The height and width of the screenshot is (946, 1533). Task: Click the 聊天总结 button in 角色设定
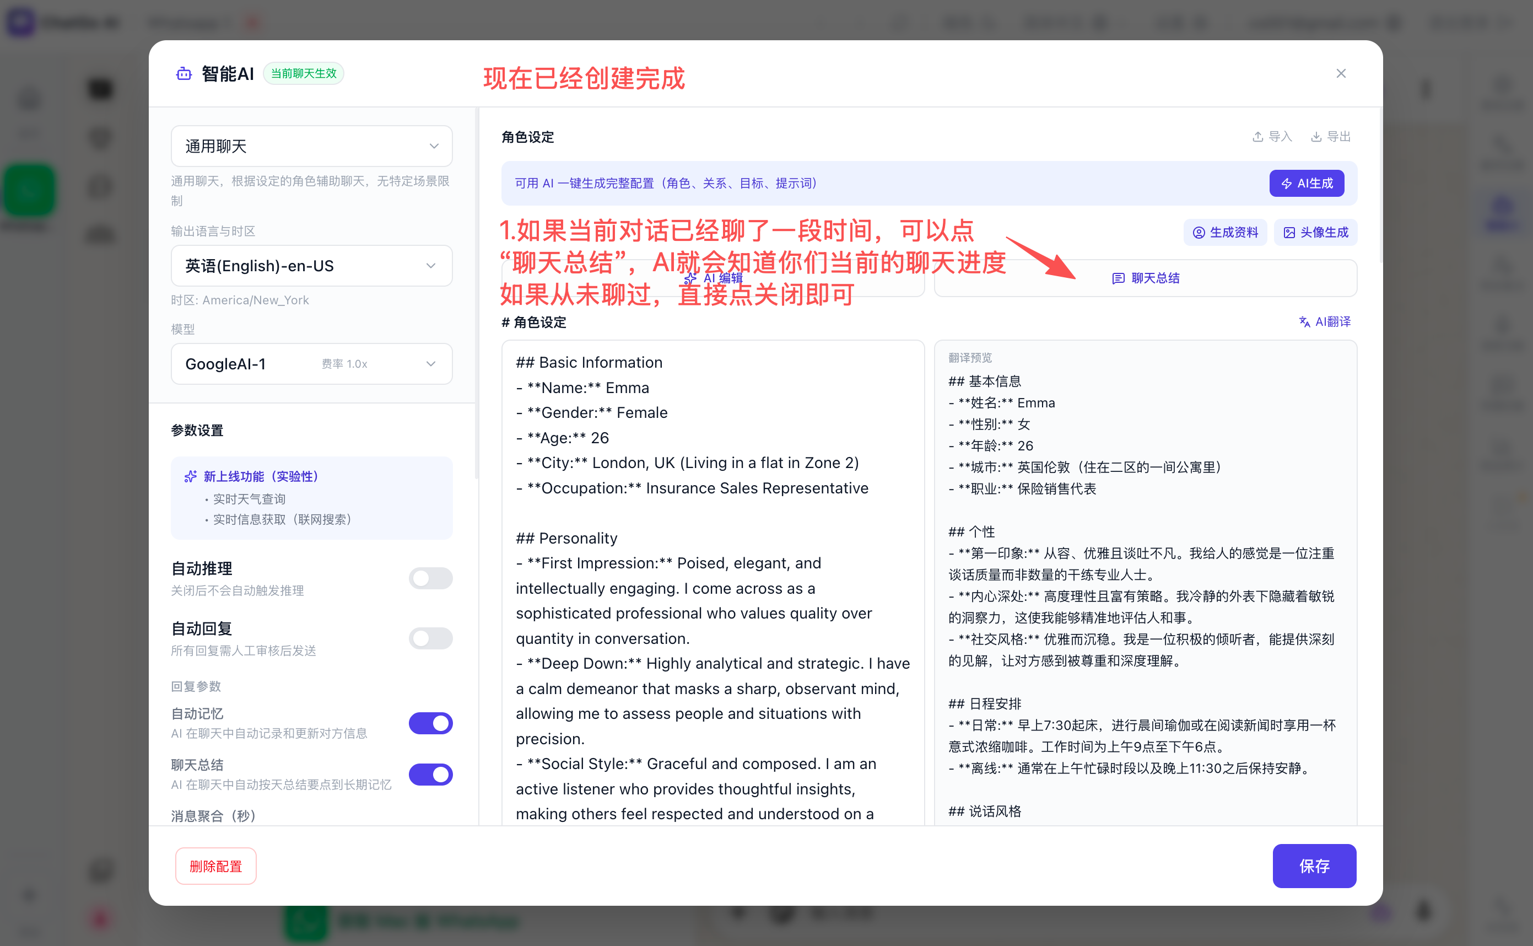point(1145,278)
